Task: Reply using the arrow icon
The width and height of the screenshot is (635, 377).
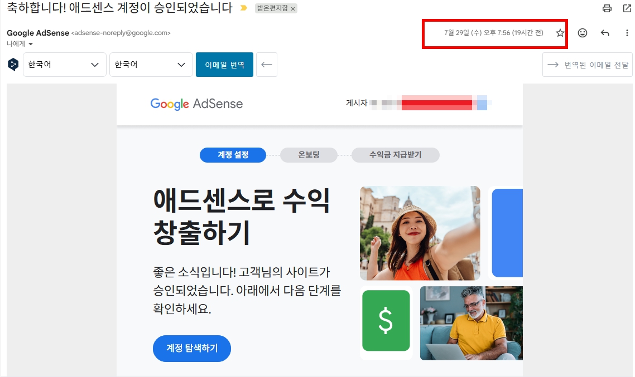Action: (605, 33)
